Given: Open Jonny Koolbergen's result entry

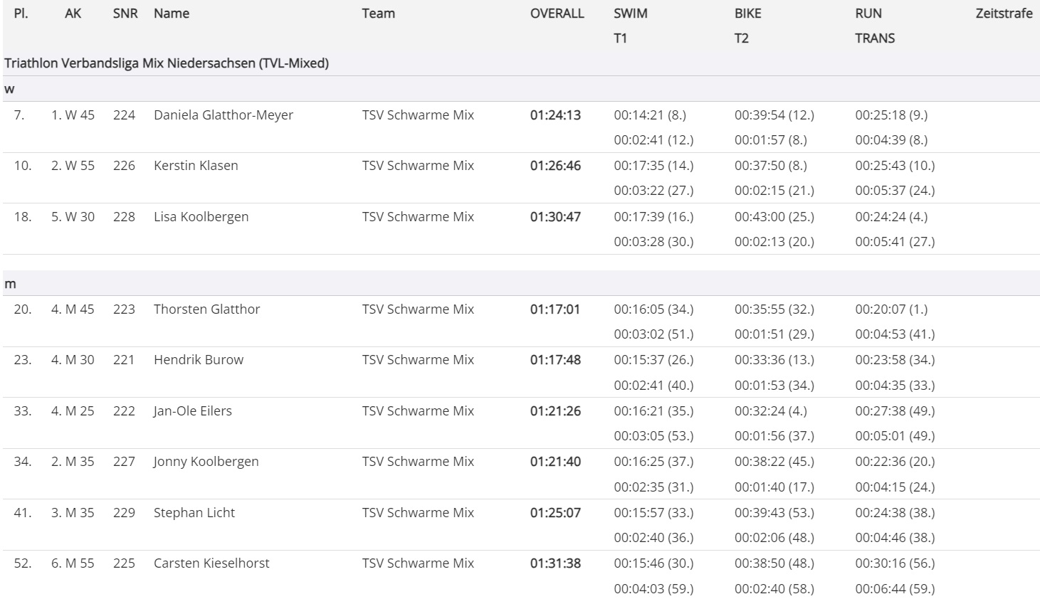Looking at the screenshot, I should tap(206, 462).
